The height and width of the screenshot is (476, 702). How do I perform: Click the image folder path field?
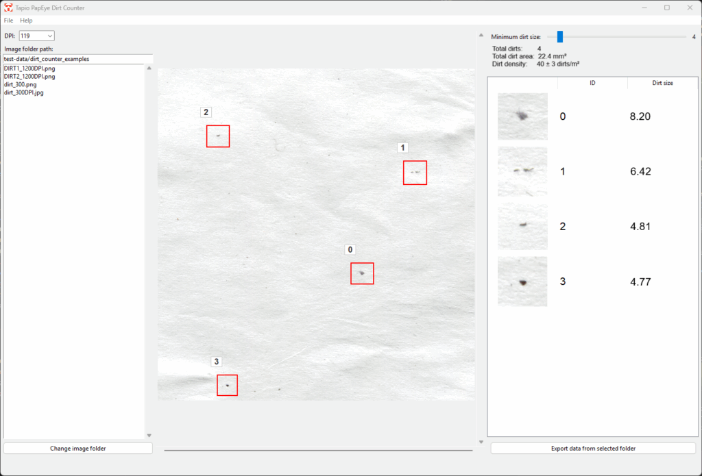(77, 59)
